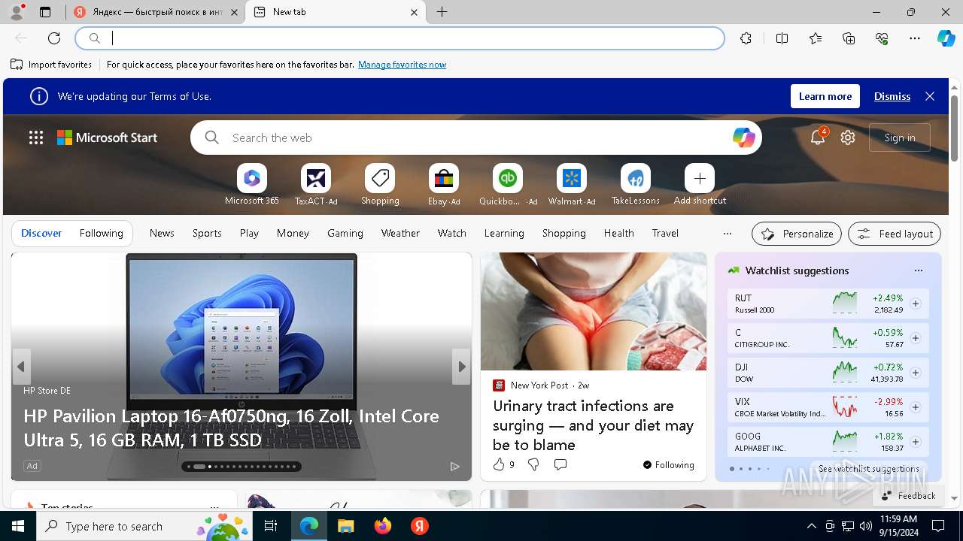Open the News category
The width and height of the screenshot is (963, 541).
point(162,233)
